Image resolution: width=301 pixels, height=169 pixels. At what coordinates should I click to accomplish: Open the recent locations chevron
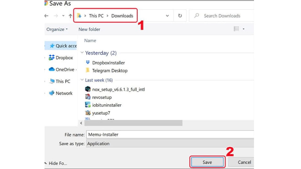click(x=63, y=16)
